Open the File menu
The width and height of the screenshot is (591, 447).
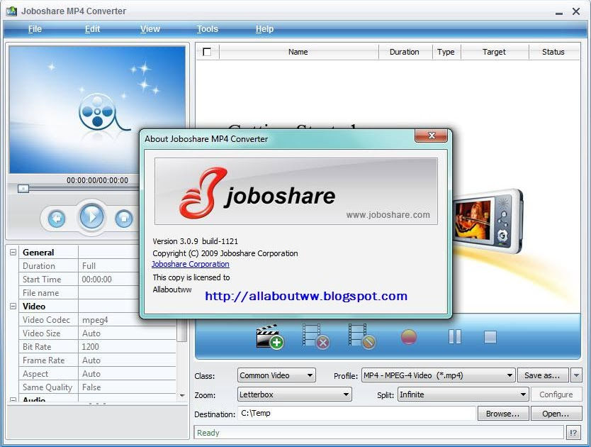[x=35, y=29]
